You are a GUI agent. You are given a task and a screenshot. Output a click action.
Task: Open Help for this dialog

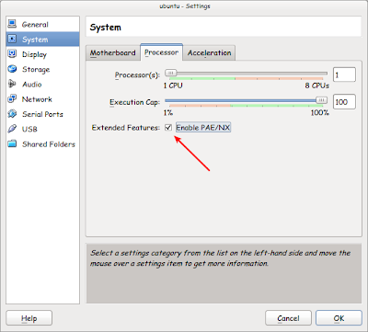tap(29, 318)
